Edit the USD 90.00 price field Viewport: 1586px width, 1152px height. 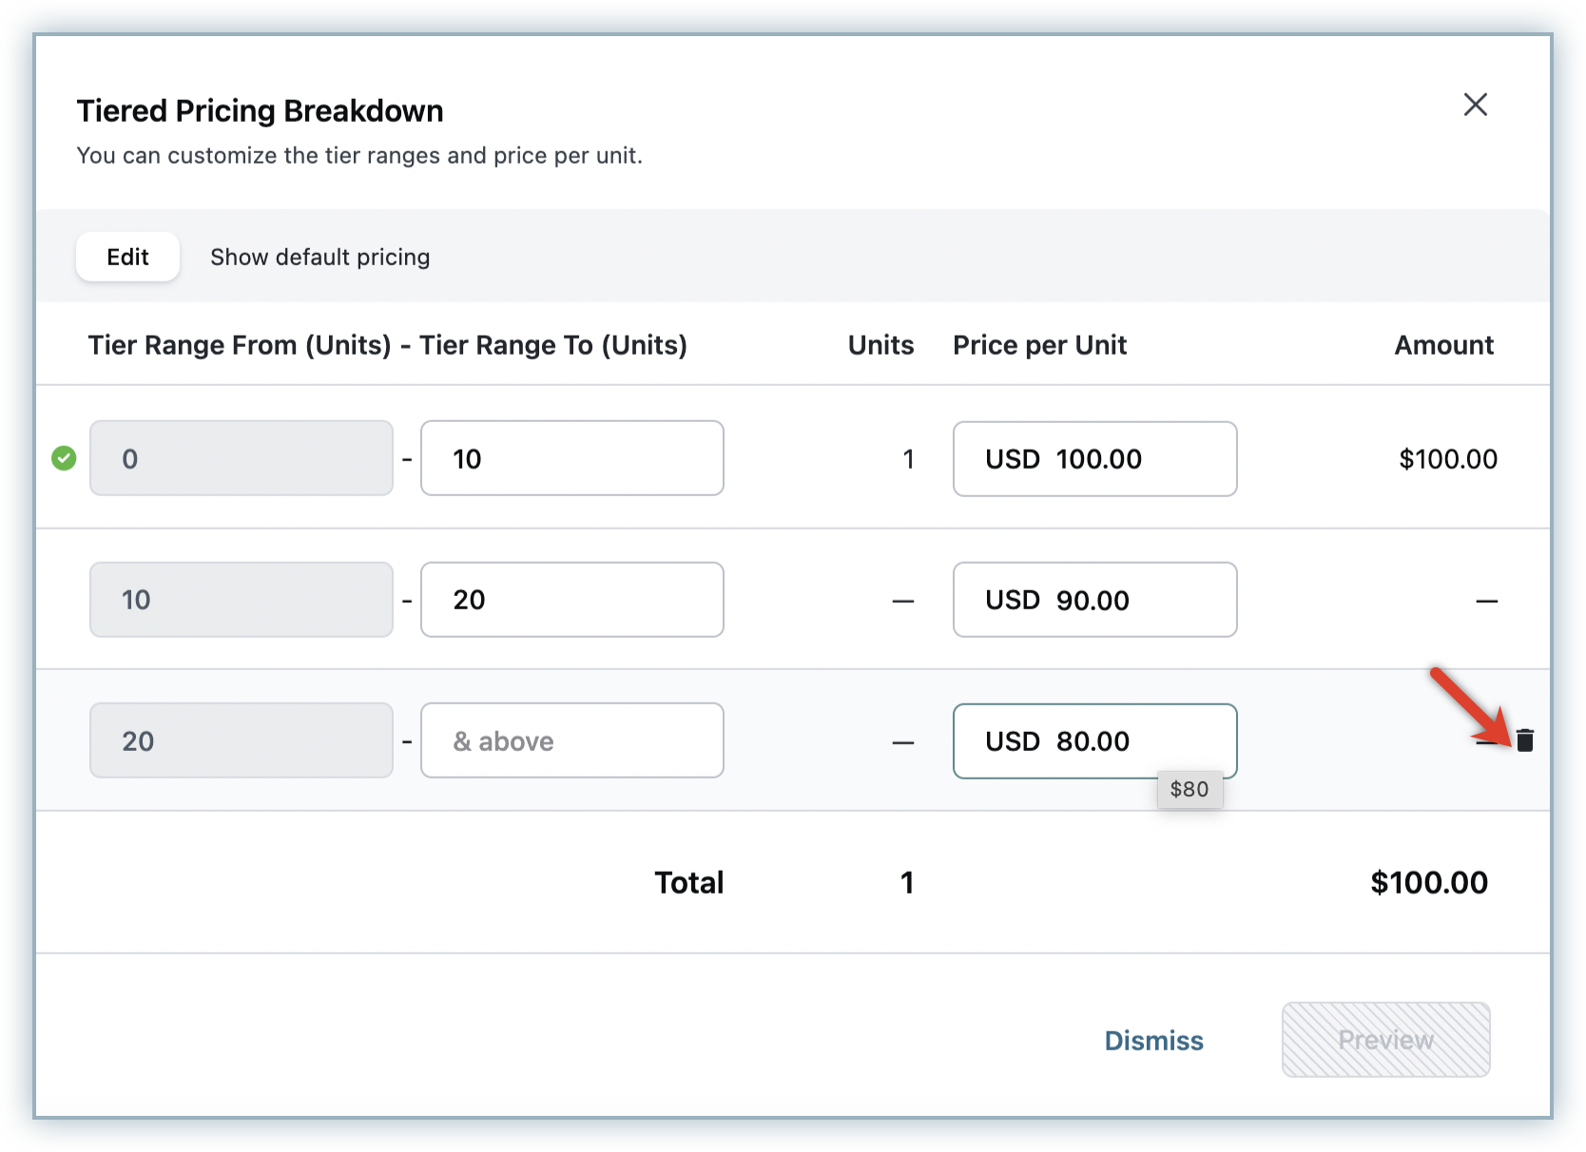pyautogui.click(x=1094, y=600)
